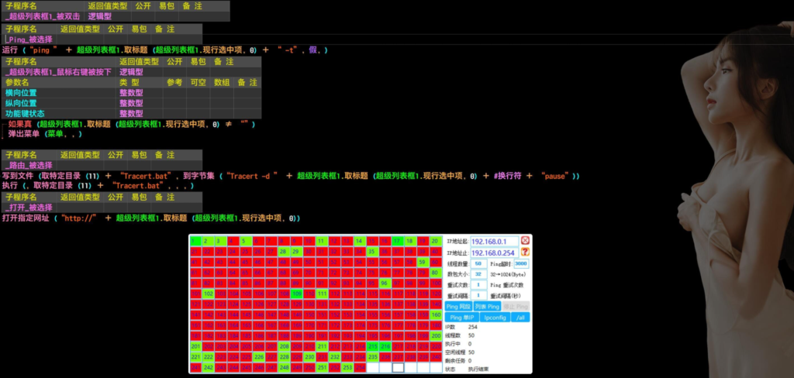Click the /all button
The image size is (794, 378).
(520, 318)
